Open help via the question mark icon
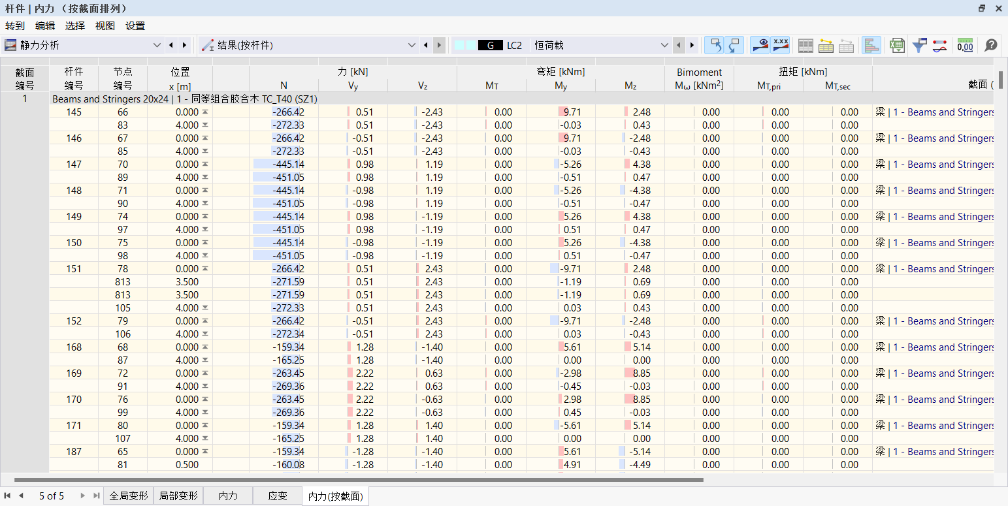The height and width of the screenshot is (506, 1008). (x=991, y=45)
